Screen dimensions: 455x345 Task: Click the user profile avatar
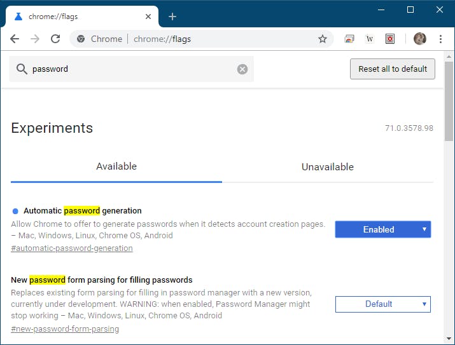point(419,39)
